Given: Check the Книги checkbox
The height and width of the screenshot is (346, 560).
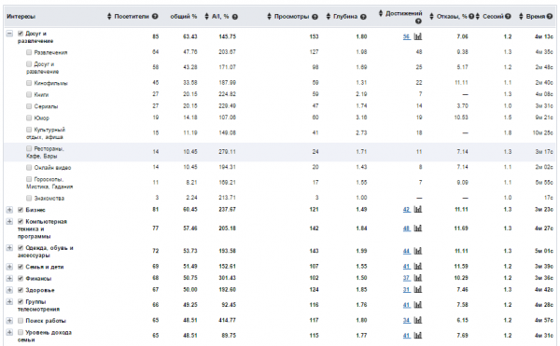Looking at the screenshot, I should pyautogui.click(x=29, y=94).
